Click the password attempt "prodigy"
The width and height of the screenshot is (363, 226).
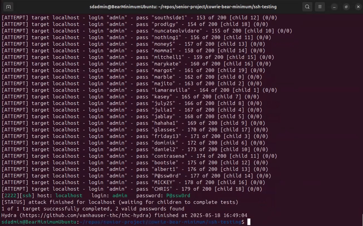[x=165, y=24]
